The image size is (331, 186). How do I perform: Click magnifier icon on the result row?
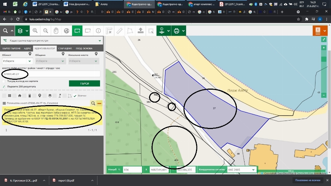pyautogui.click(x=93, y=104)
